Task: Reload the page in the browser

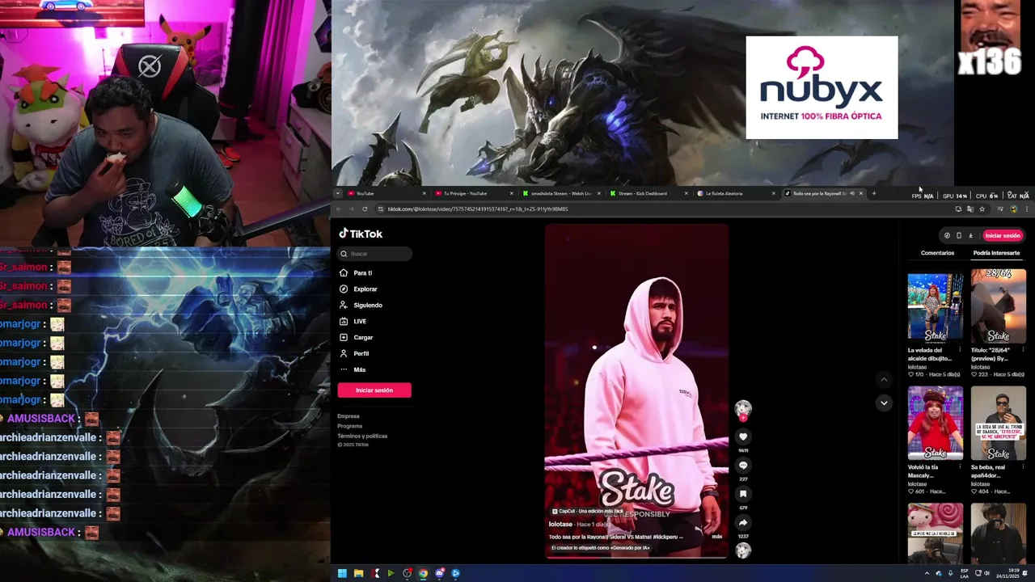Action: 365,209
